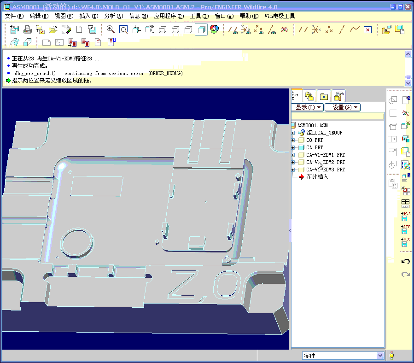
Task: Open the Analysis menu (分析)
Action: 114,16
